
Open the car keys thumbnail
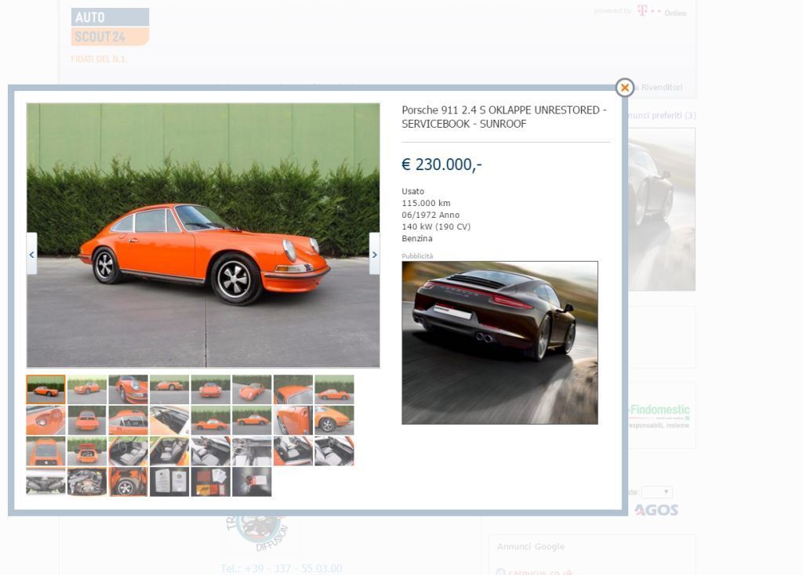click(252, 481)
